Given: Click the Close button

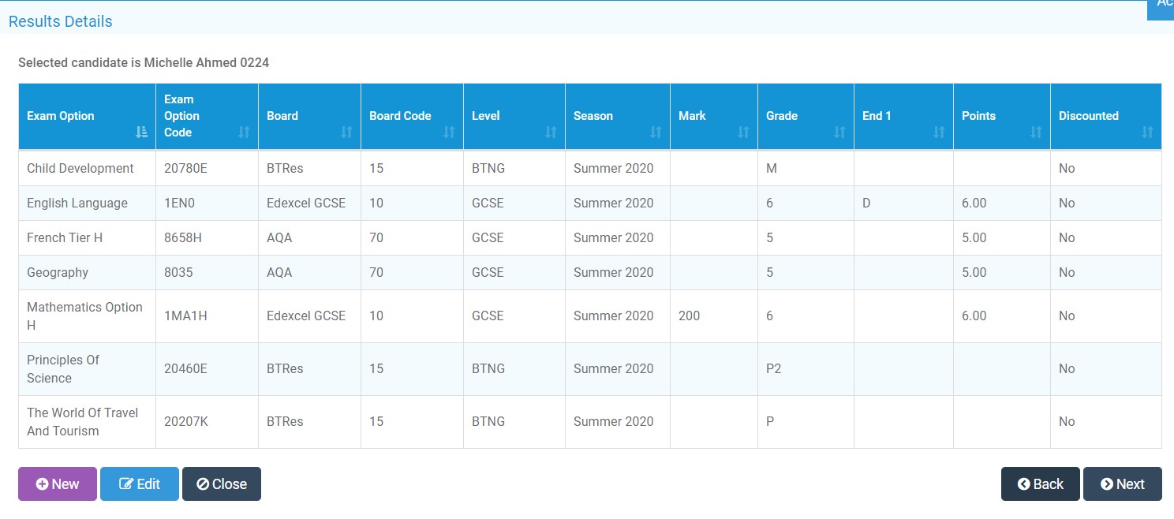Looking at the screenshot, I should click(x=222, y=484).
